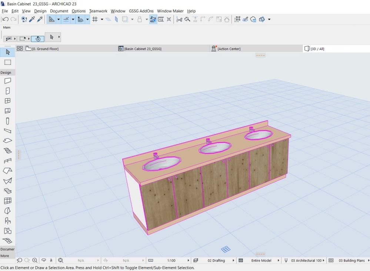Select the Marquee tool

[8, 62]
